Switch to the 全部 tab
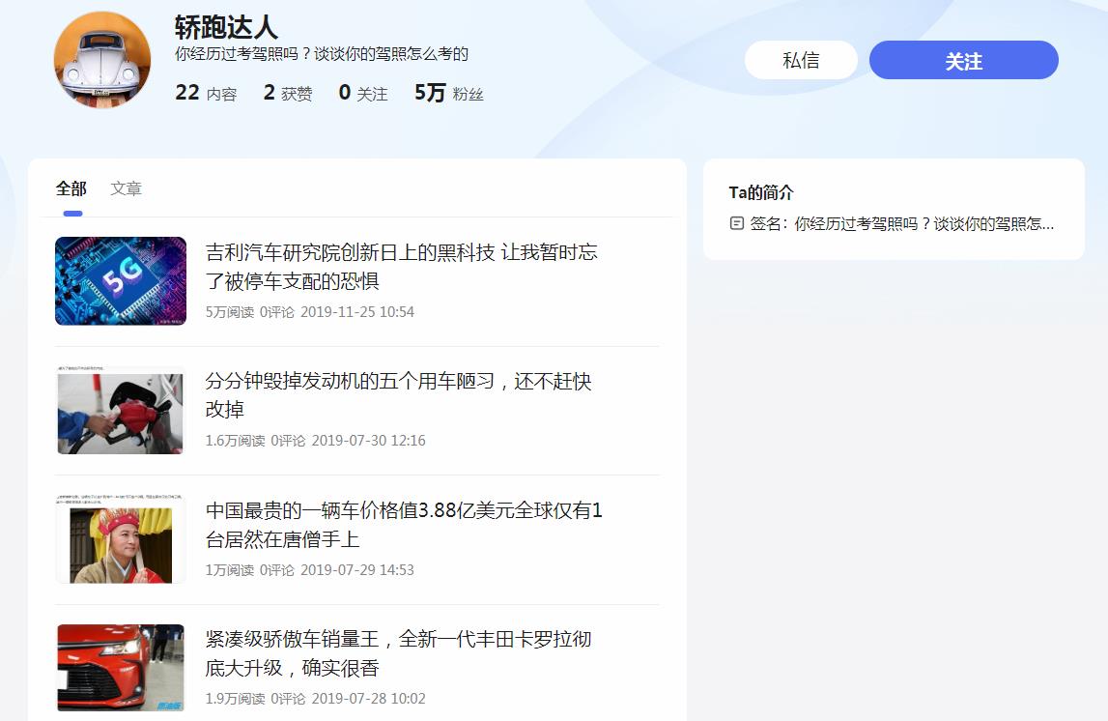 71,188
